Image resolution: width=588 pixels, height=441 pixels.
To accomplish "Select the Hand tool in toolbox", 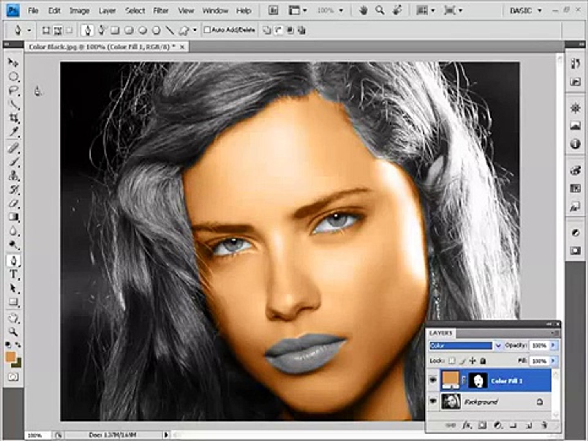I will pos(13,318).
